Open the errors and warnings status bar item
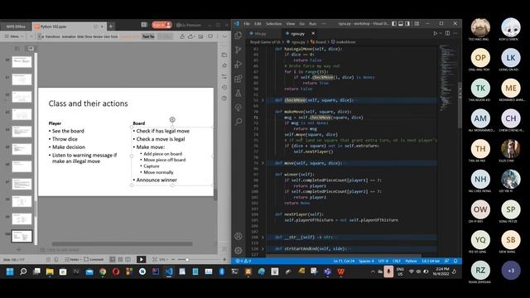Screen dimensions: 530x298 243,261
